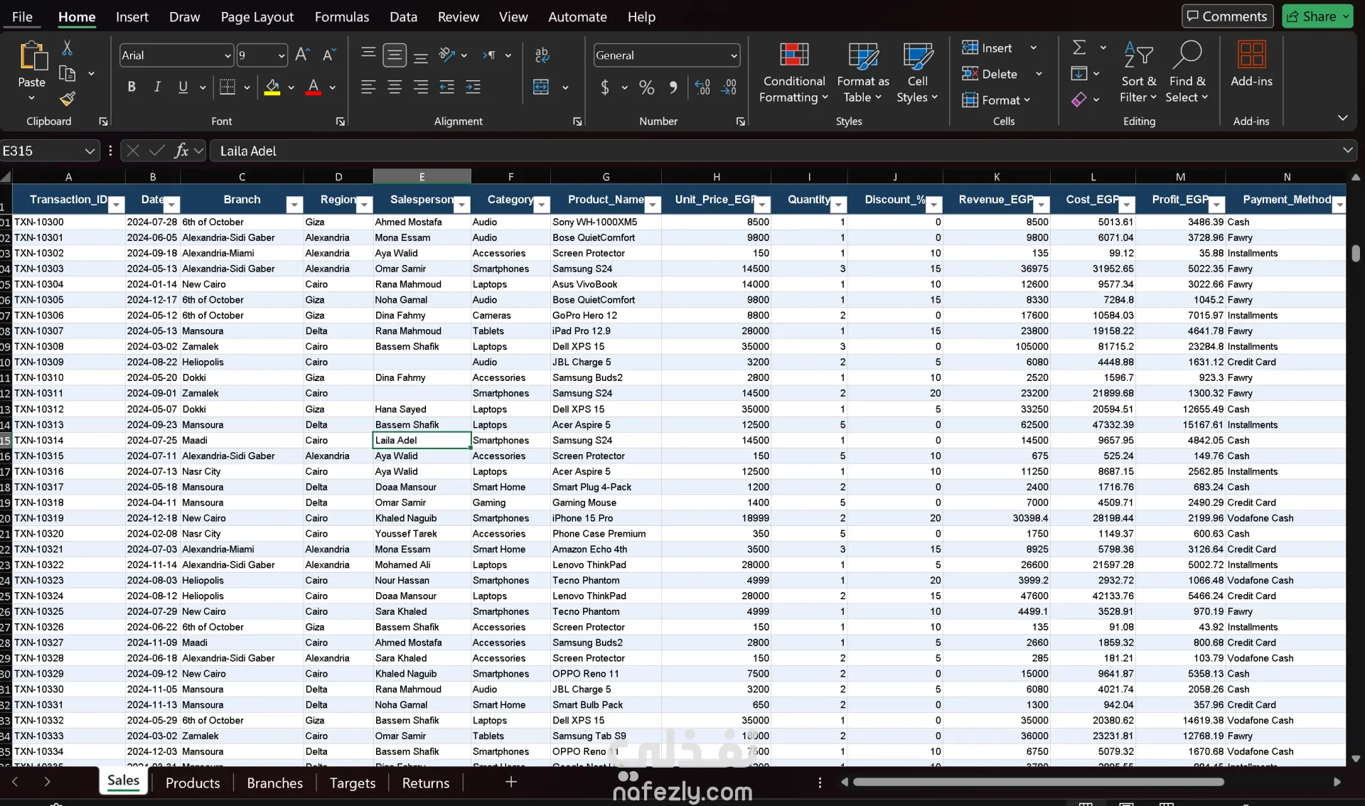Click the Clear eraser icon
The width and height of the screenshot is (1365, 806).
pos(1078,100)
